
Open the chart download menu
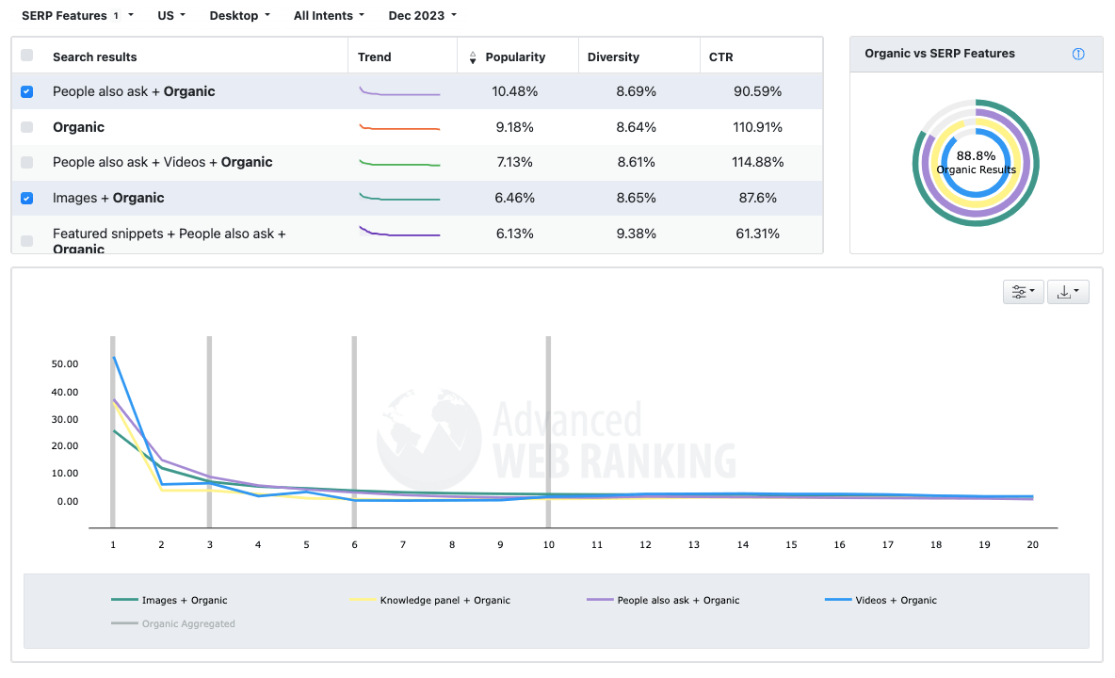(x=1068, y=292)
